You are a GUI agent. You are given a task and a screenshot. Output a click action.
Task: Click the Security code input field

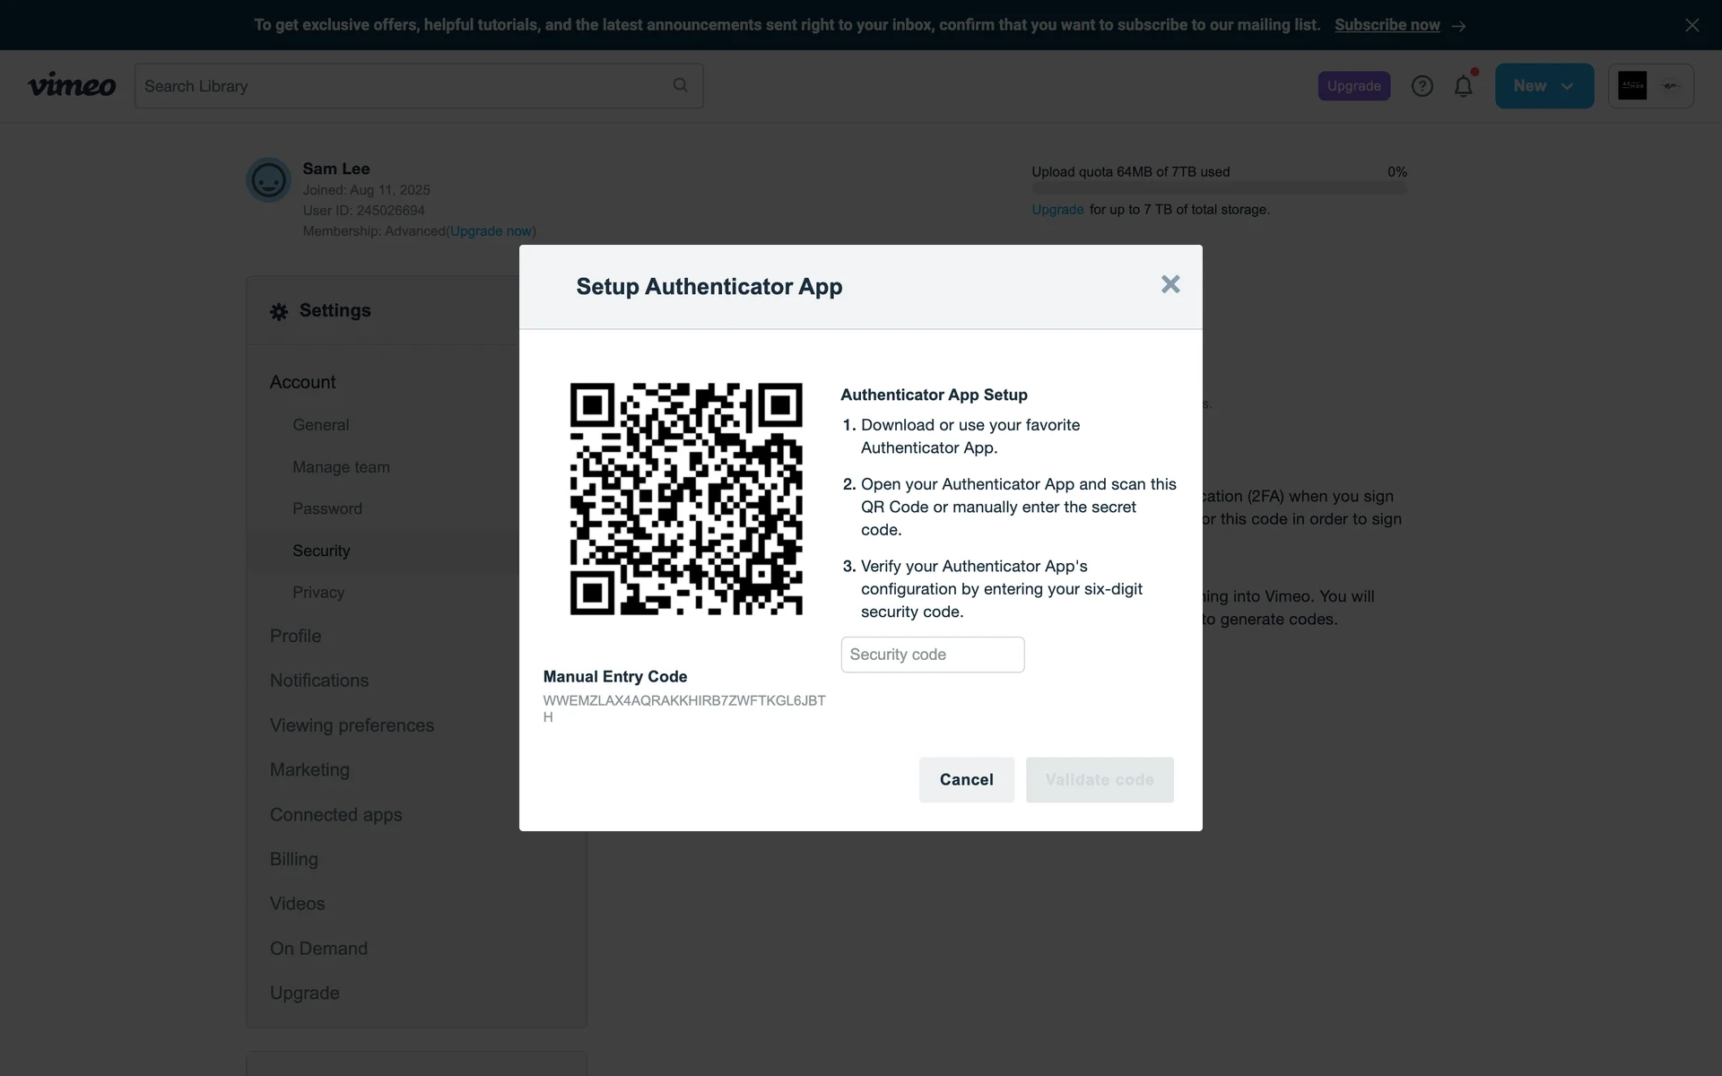coord(932,655)
